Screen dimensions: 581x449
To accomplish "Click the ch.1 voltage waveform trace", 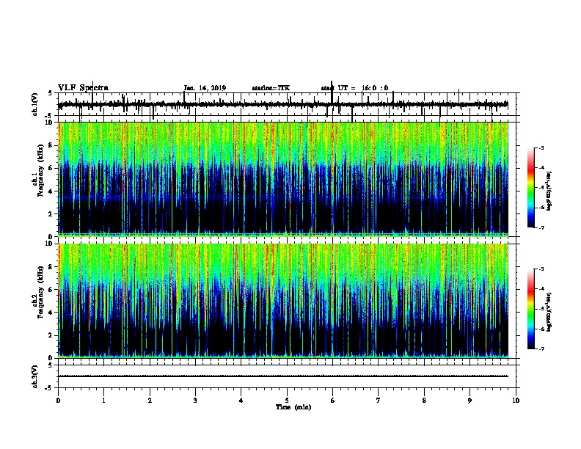I will click(283, 105).
